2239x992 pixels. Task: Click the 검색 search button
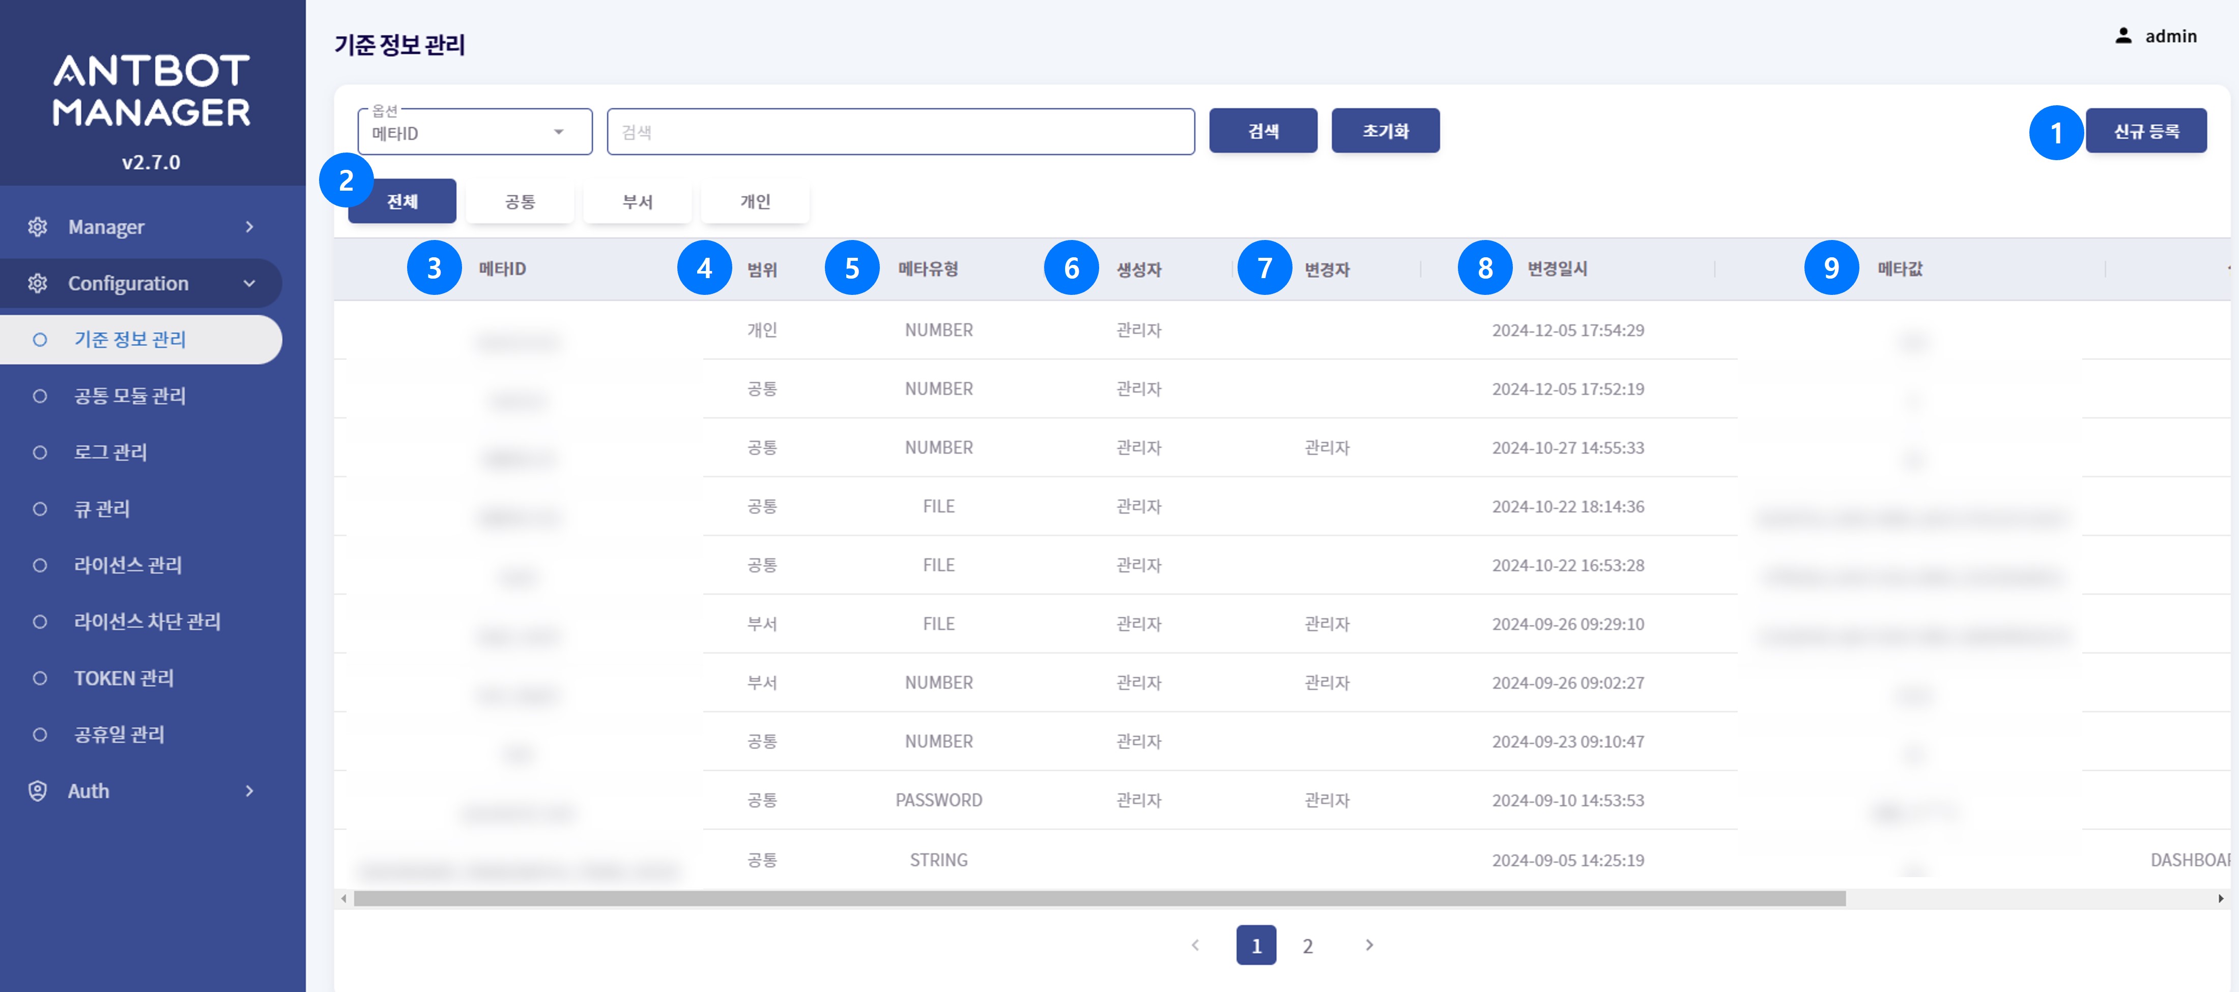[x=1263, y=131]
